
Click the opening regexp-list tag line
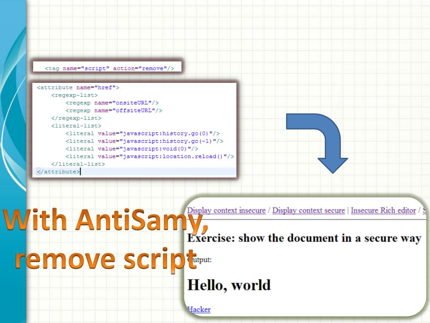click(74, 95)
